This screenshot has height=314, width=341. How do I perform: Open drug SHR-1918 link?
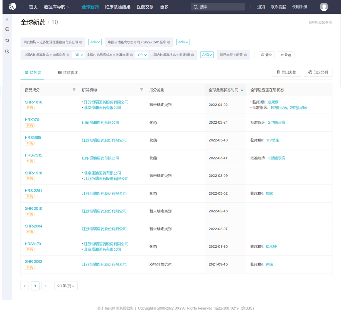(33, 173)
